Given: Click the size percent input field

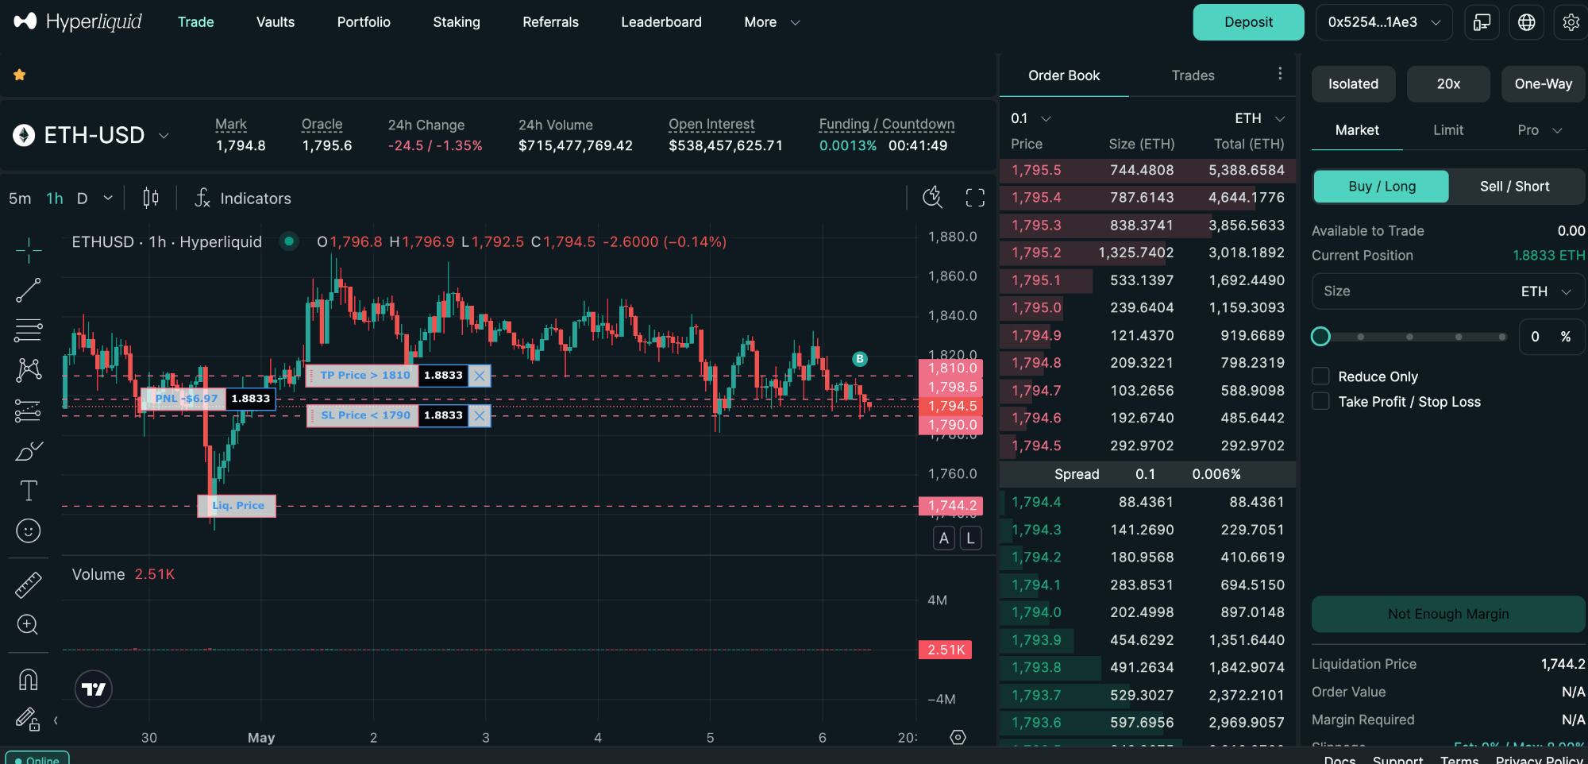Looking at the screenshot, I should point(1552,337).
